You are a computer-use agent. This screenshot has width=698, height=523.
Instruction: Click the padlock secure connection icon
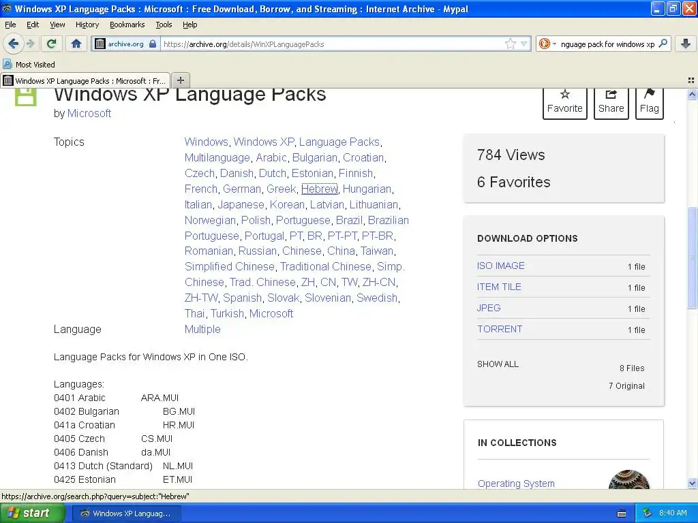pyautogui.click(x=153, y=44)
